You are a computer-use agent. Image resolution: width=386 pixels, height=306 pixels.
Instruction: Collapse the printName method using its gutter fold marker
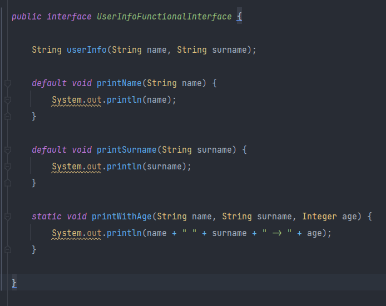(x=8, y=83)
